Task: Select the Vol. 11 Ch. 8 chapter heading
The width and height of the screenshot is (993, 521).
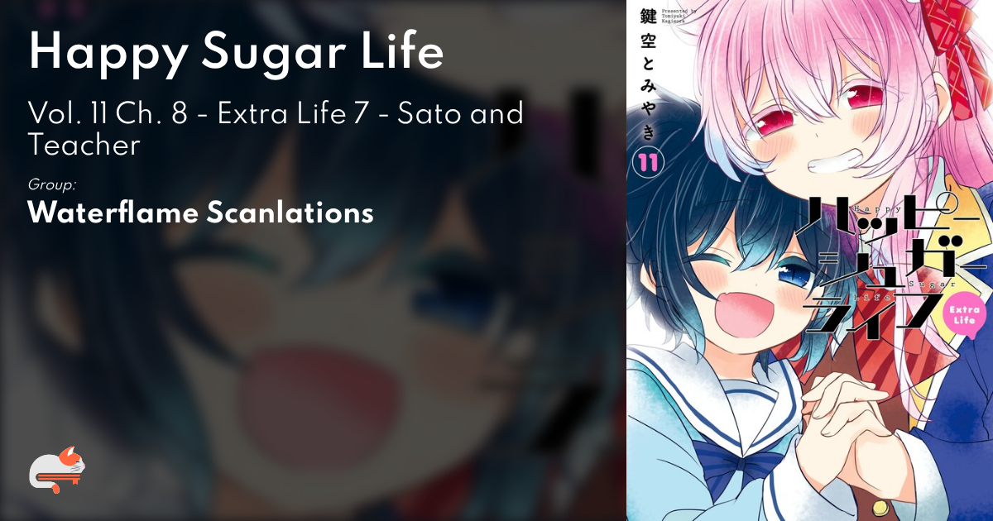Action: [276, 128]
